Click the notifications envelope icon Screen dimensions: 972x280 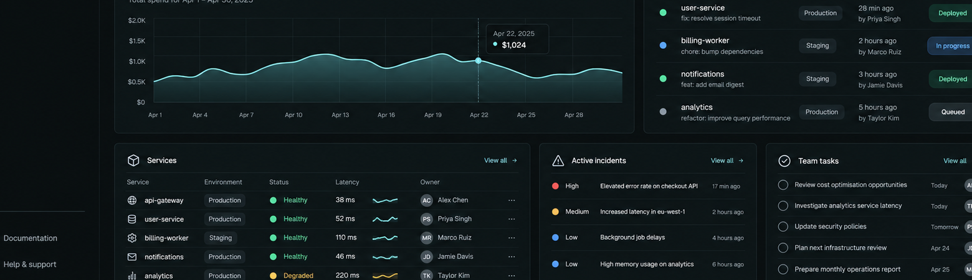tap(132, 256)
